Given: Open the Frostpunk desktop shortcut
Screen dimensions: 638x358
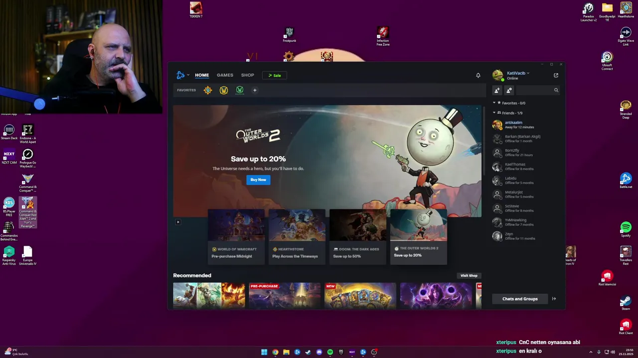Looking at the screenshot, I should pos(290,35).
